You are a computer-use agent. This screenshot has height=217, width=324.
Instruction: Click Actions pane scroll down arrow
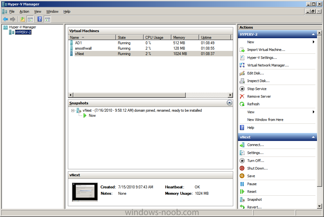coord(320,206)
